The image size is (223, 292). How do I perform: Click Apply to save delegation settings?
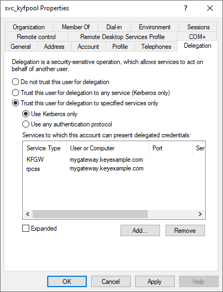[155, 281]
